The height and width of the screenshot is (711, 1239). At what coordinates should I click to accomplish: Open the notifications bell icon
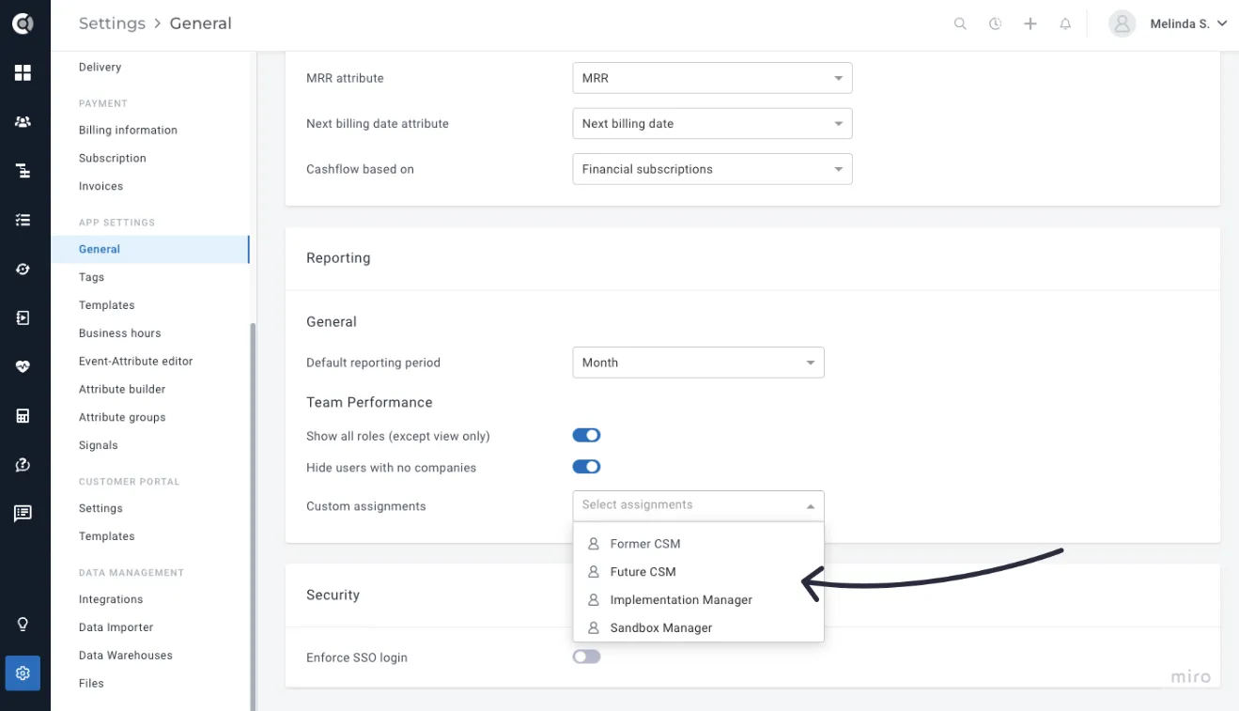point(1065,24)
